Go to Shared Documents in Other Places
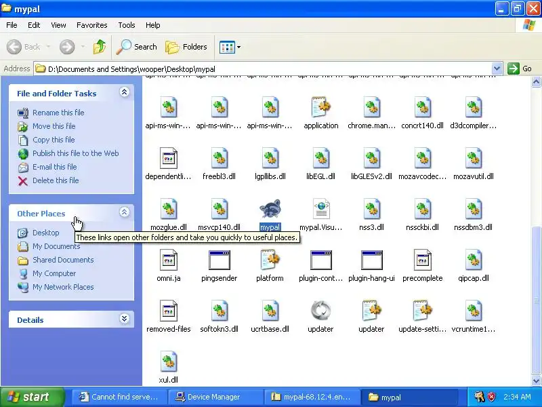542x407 pixels. point(63,260)
